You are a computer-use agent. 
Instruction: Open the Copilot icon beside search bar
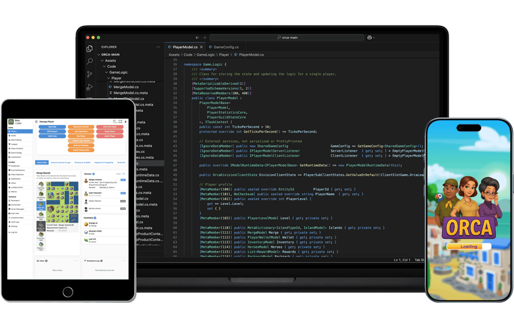coord(369,37)
